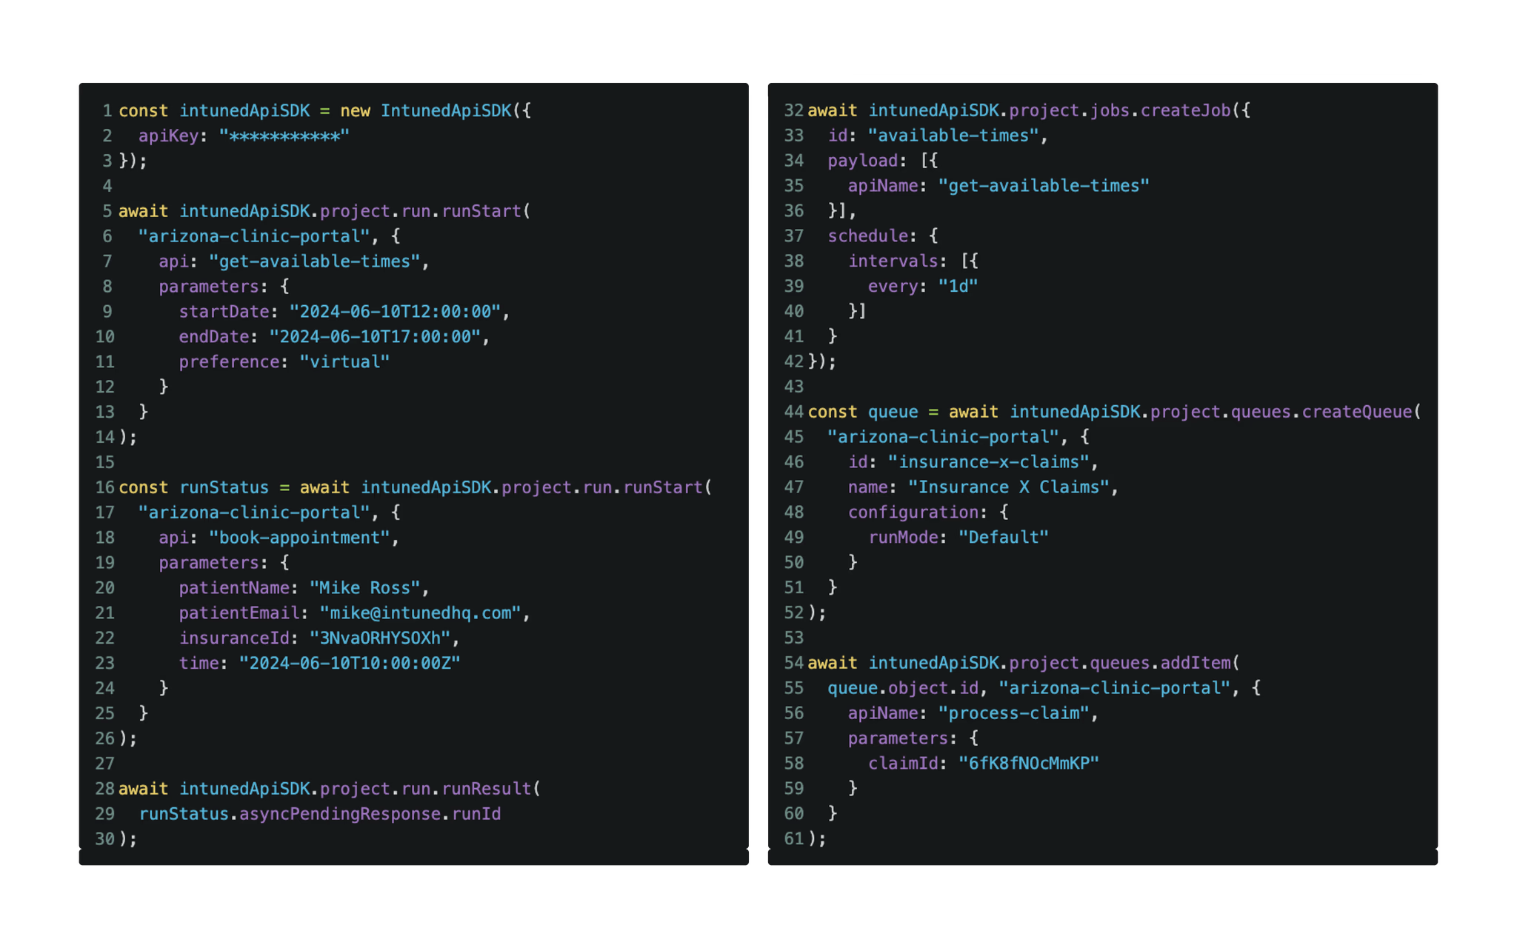Viewport: 1517px width, 948px height.
Task: Click the email "mike@intunedhq.com" string
Action: click(x=419, y=613)
